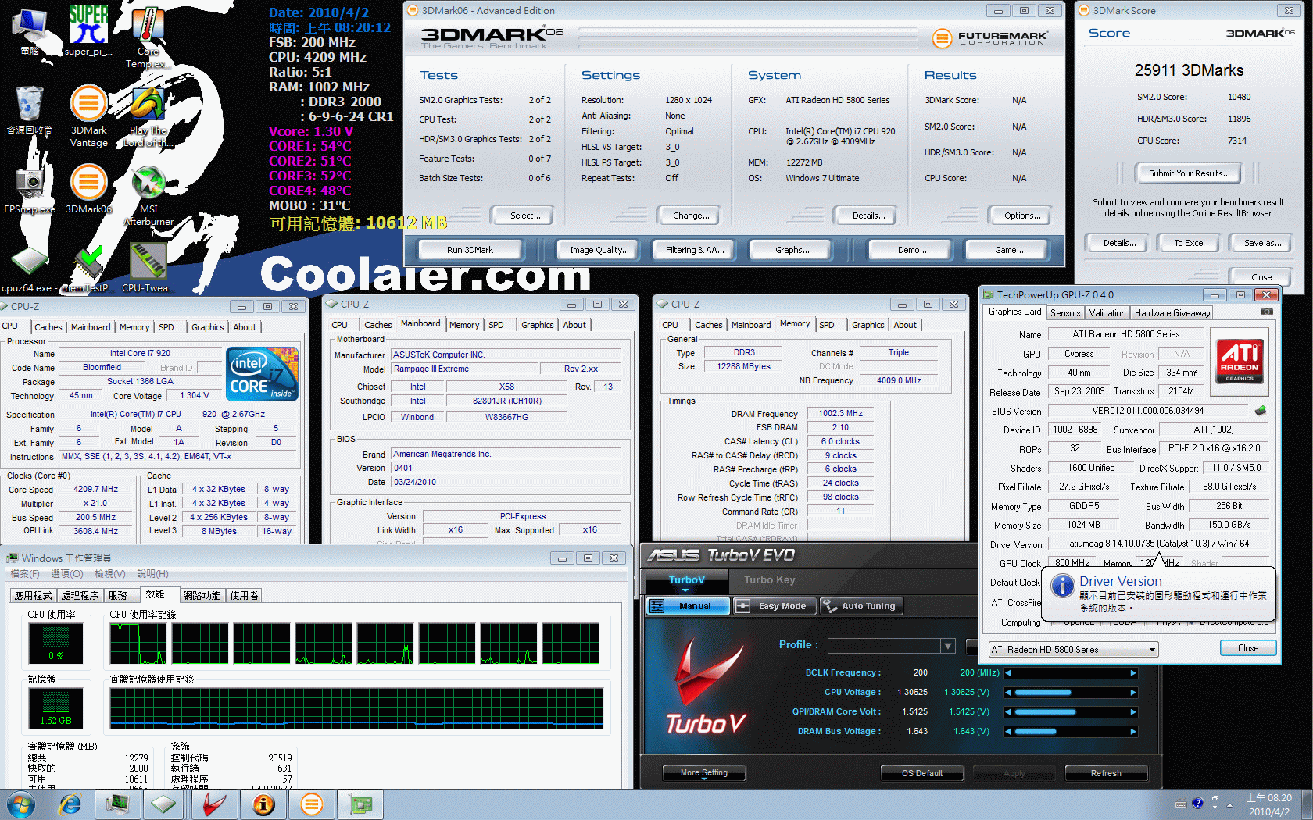The height and width of the screenshot is (820, 1313).
Task: Open the Turbo Key tab in TurboV EVO
Action: pyautogui.click(x=769, y=580)
